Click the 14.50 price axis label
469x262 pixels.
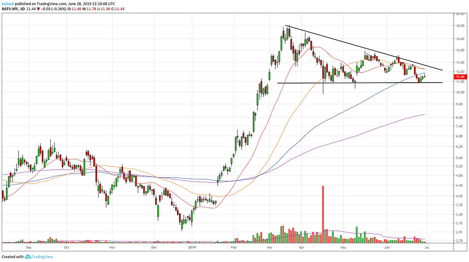coord(460,50)
